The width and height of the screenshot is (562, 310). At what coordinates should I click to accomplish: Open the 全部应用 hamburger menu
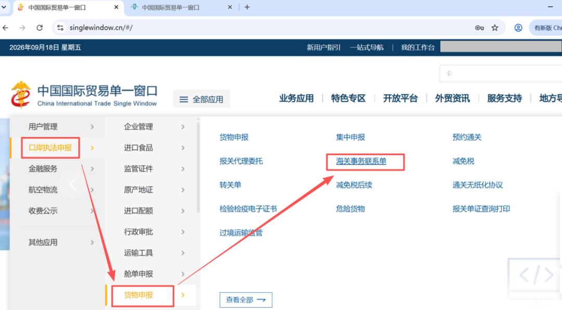click(201, 99)
